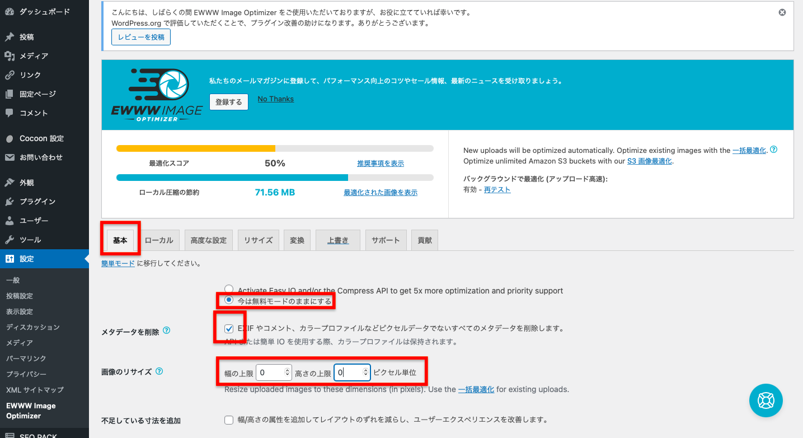Viewport: 803px width, 438px height.
Task: Open 投稿設定 submenu item
Action: pos(20,296)
